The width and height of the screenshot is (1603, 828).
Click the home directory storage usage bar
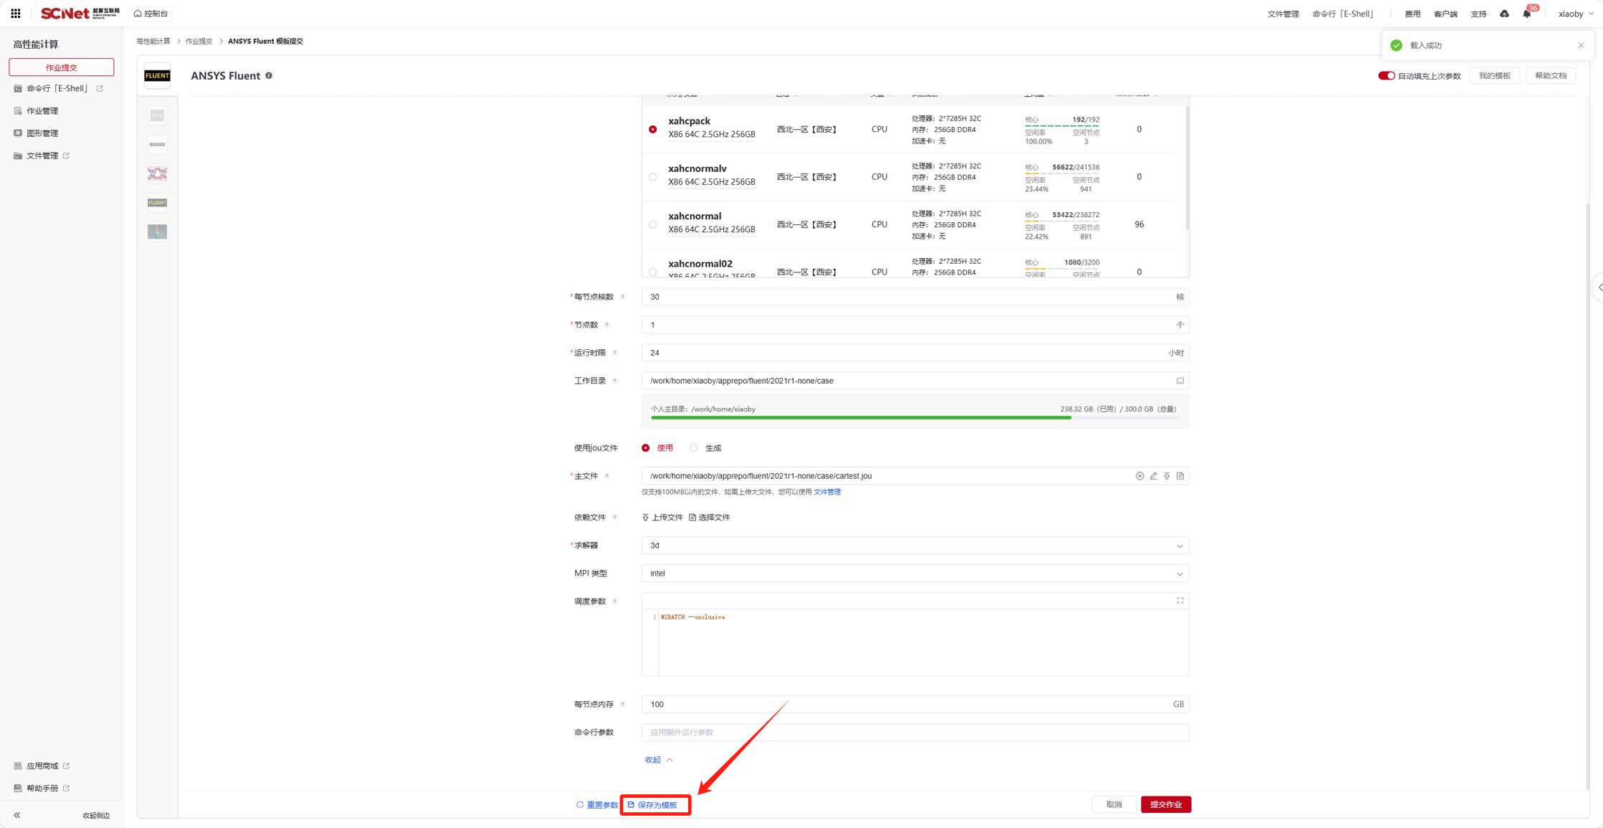pos(915,417)
